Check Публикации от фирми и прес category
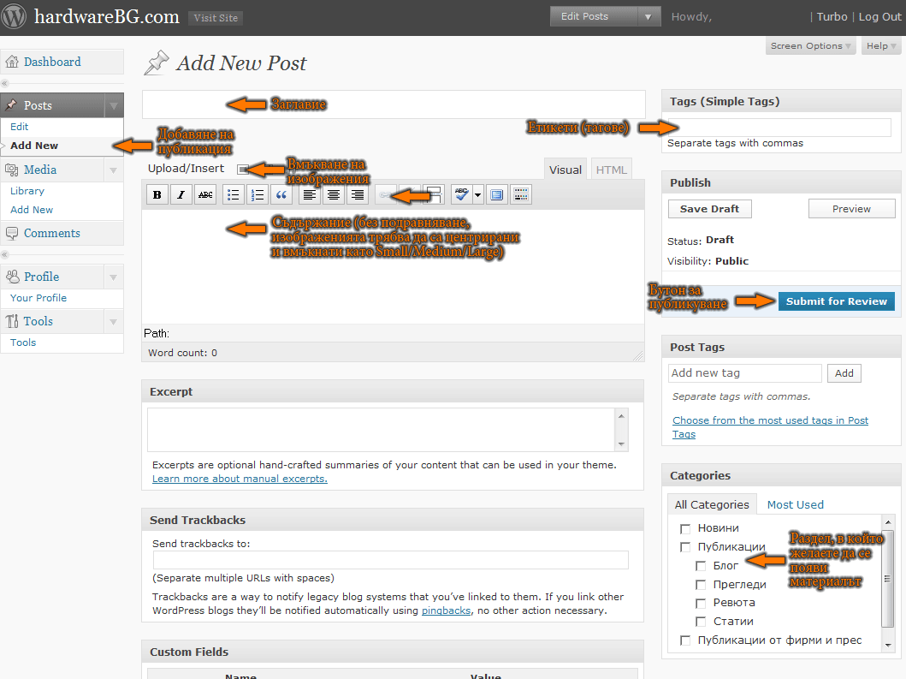906x679 pixels. [685, 640]
